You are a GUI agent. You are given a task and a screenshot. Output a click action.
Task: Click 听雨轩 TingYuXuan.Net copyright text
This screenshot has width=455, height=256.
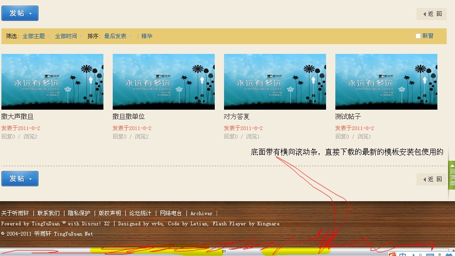tap(64, 234)
